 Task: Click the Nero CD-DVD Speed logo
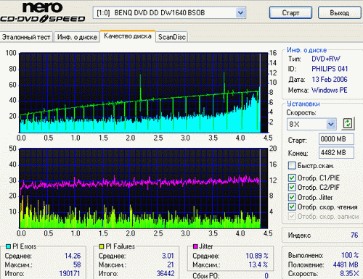tap(43, 12)
